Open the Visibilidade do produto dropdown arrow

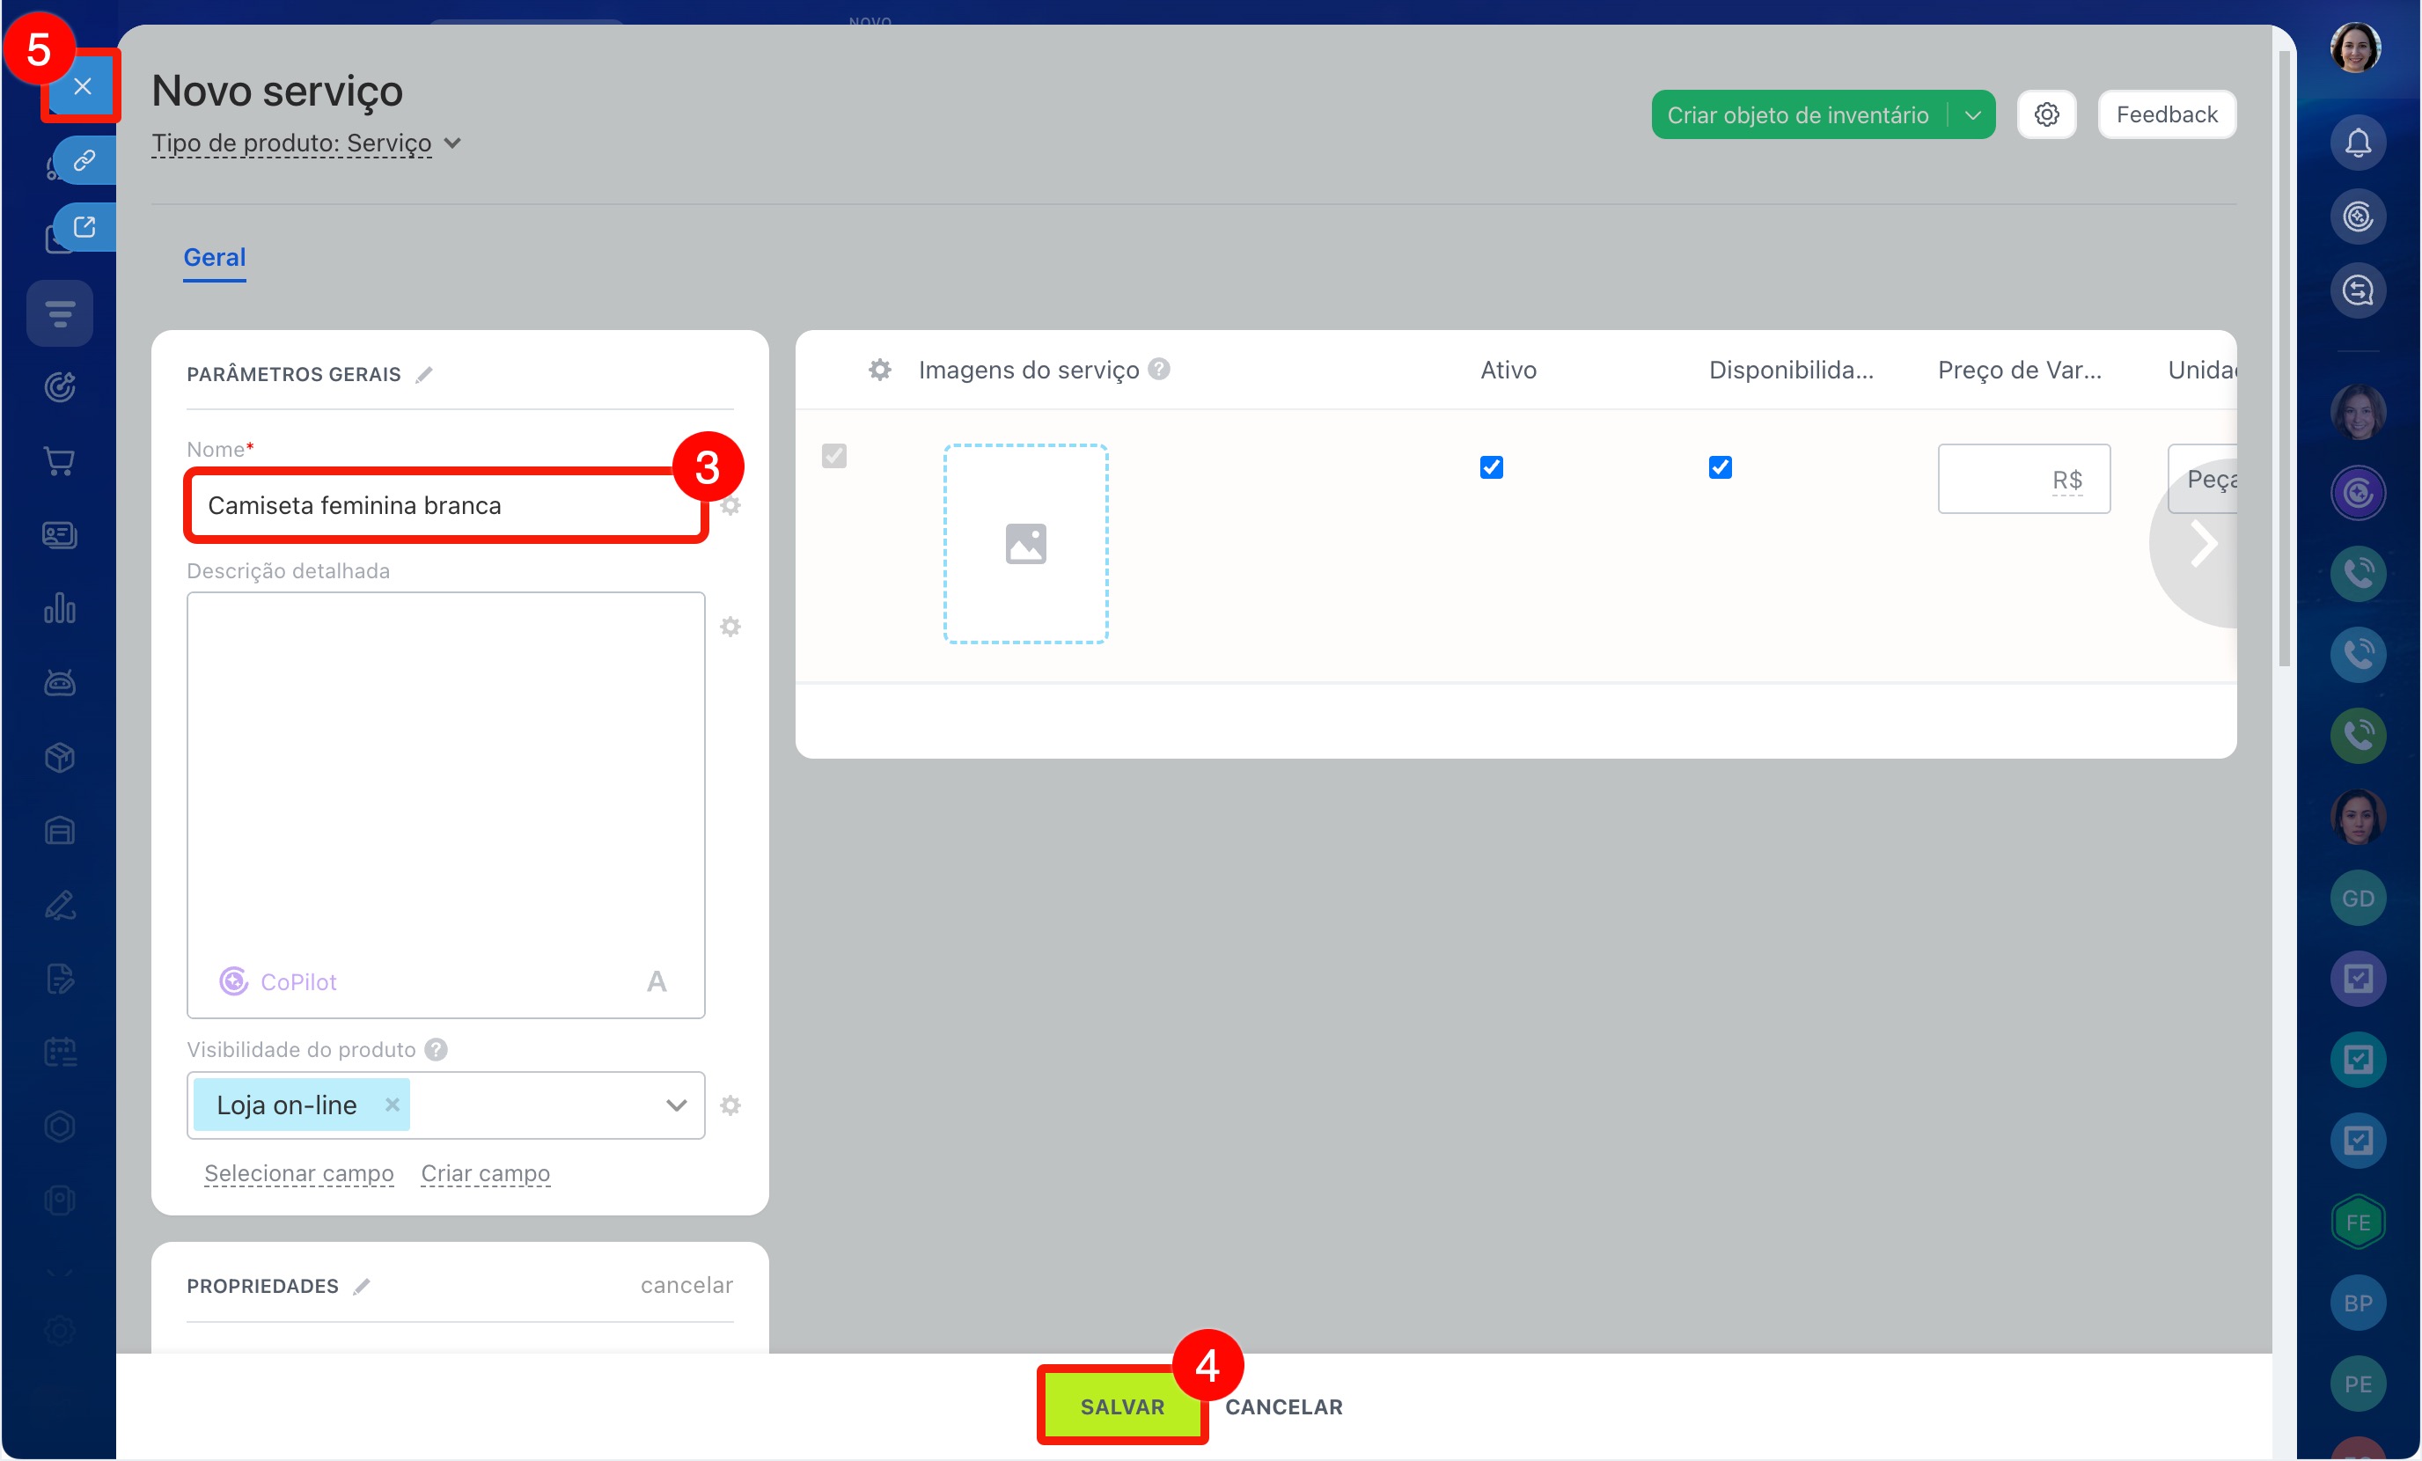click(675, 1105)
